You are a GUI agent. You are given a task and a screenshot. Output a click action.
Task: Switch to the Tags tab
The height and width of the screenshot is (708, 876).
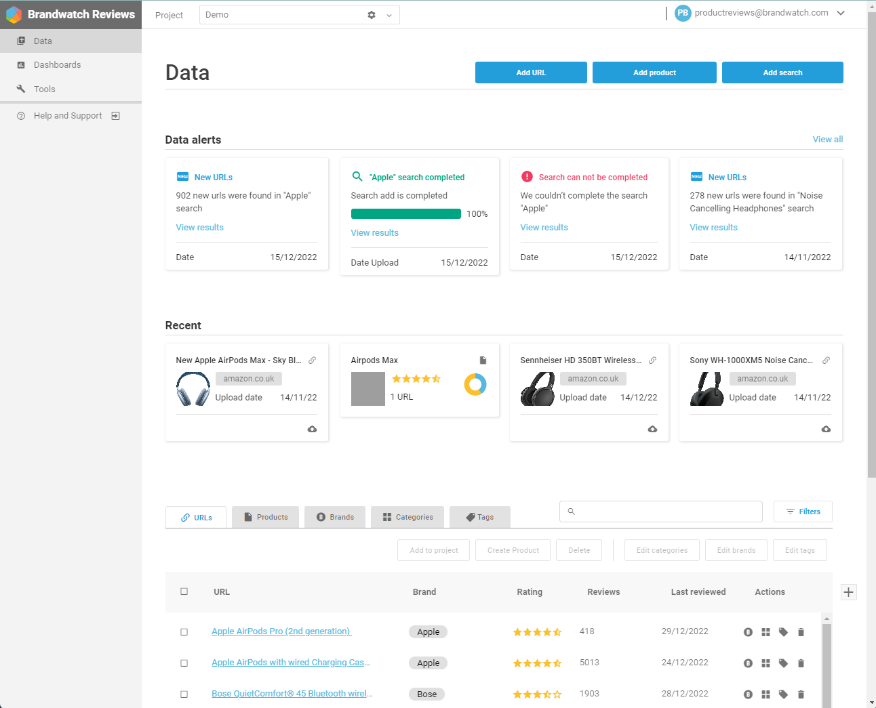click(480, 517)
